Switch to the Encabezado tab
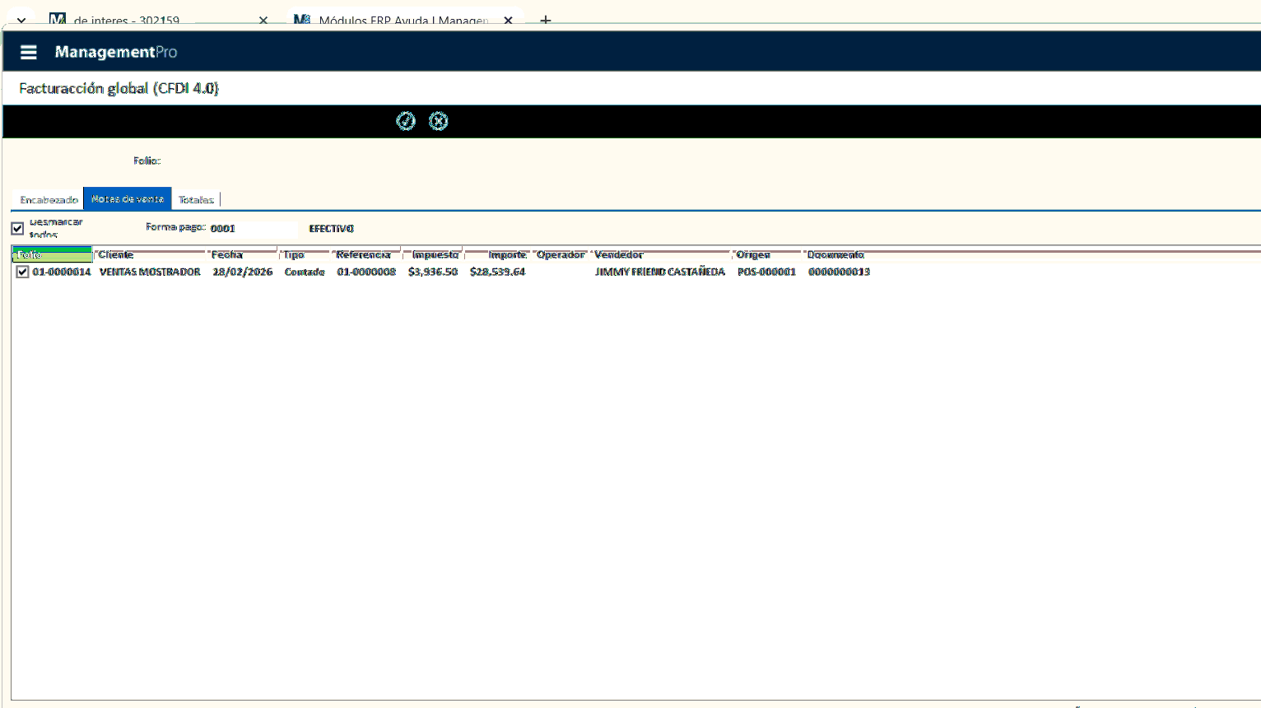 [49, 199]
